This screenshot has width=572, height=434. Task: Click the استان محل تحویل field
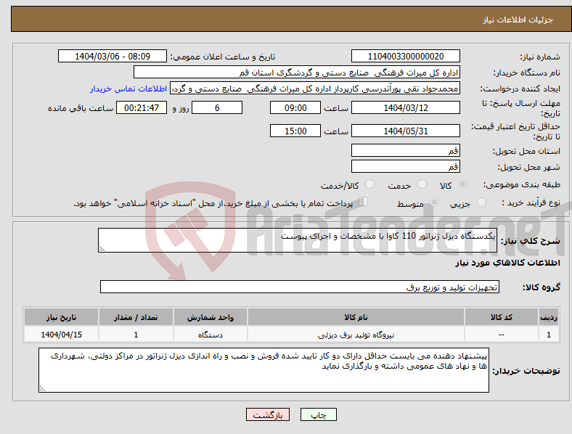pyautogui.click(x=405, y=150)
